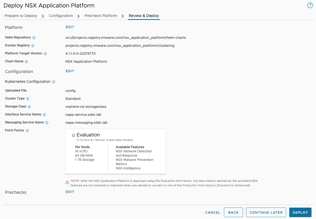This screenshot has width=316, height=219.
Task: Open the help icon at top right
Action: click(310, 6)
